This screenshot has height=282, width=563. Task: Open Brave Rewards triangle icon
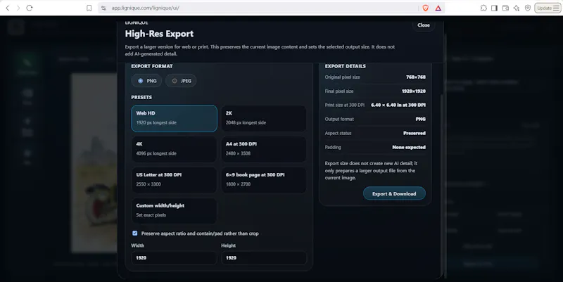438,8
